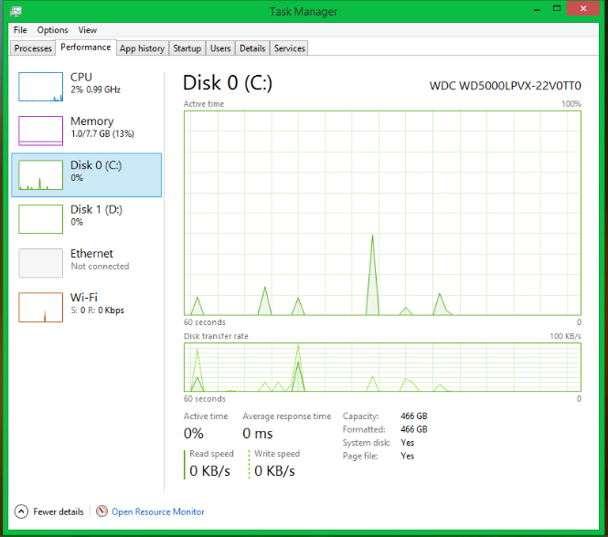Open the View menu
Screen dimensions: 608x537
click(87, 30)
